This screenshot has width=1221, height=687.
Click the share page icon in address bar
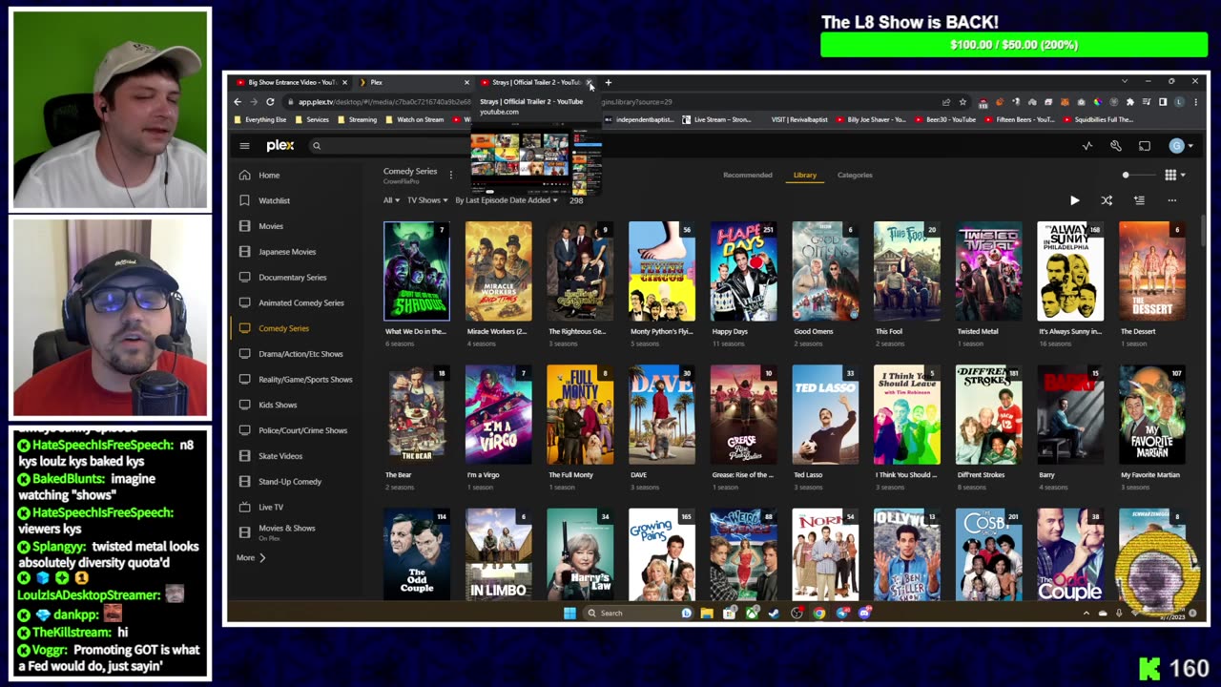point(946,102)
